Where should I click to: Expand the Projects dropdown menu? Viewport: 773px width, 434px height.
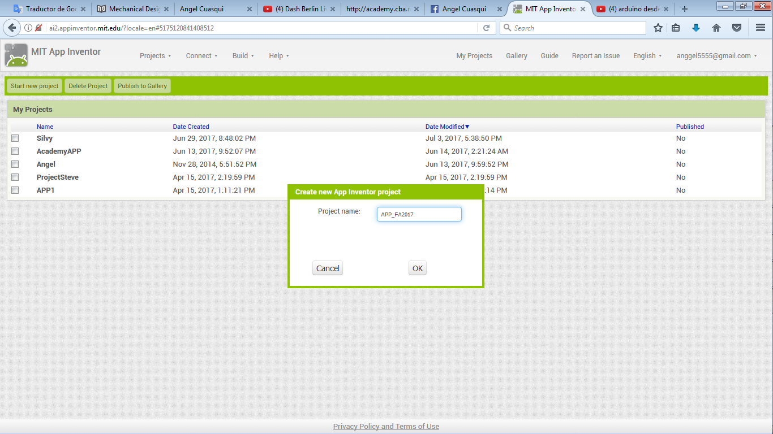click(x=155, y=55)
